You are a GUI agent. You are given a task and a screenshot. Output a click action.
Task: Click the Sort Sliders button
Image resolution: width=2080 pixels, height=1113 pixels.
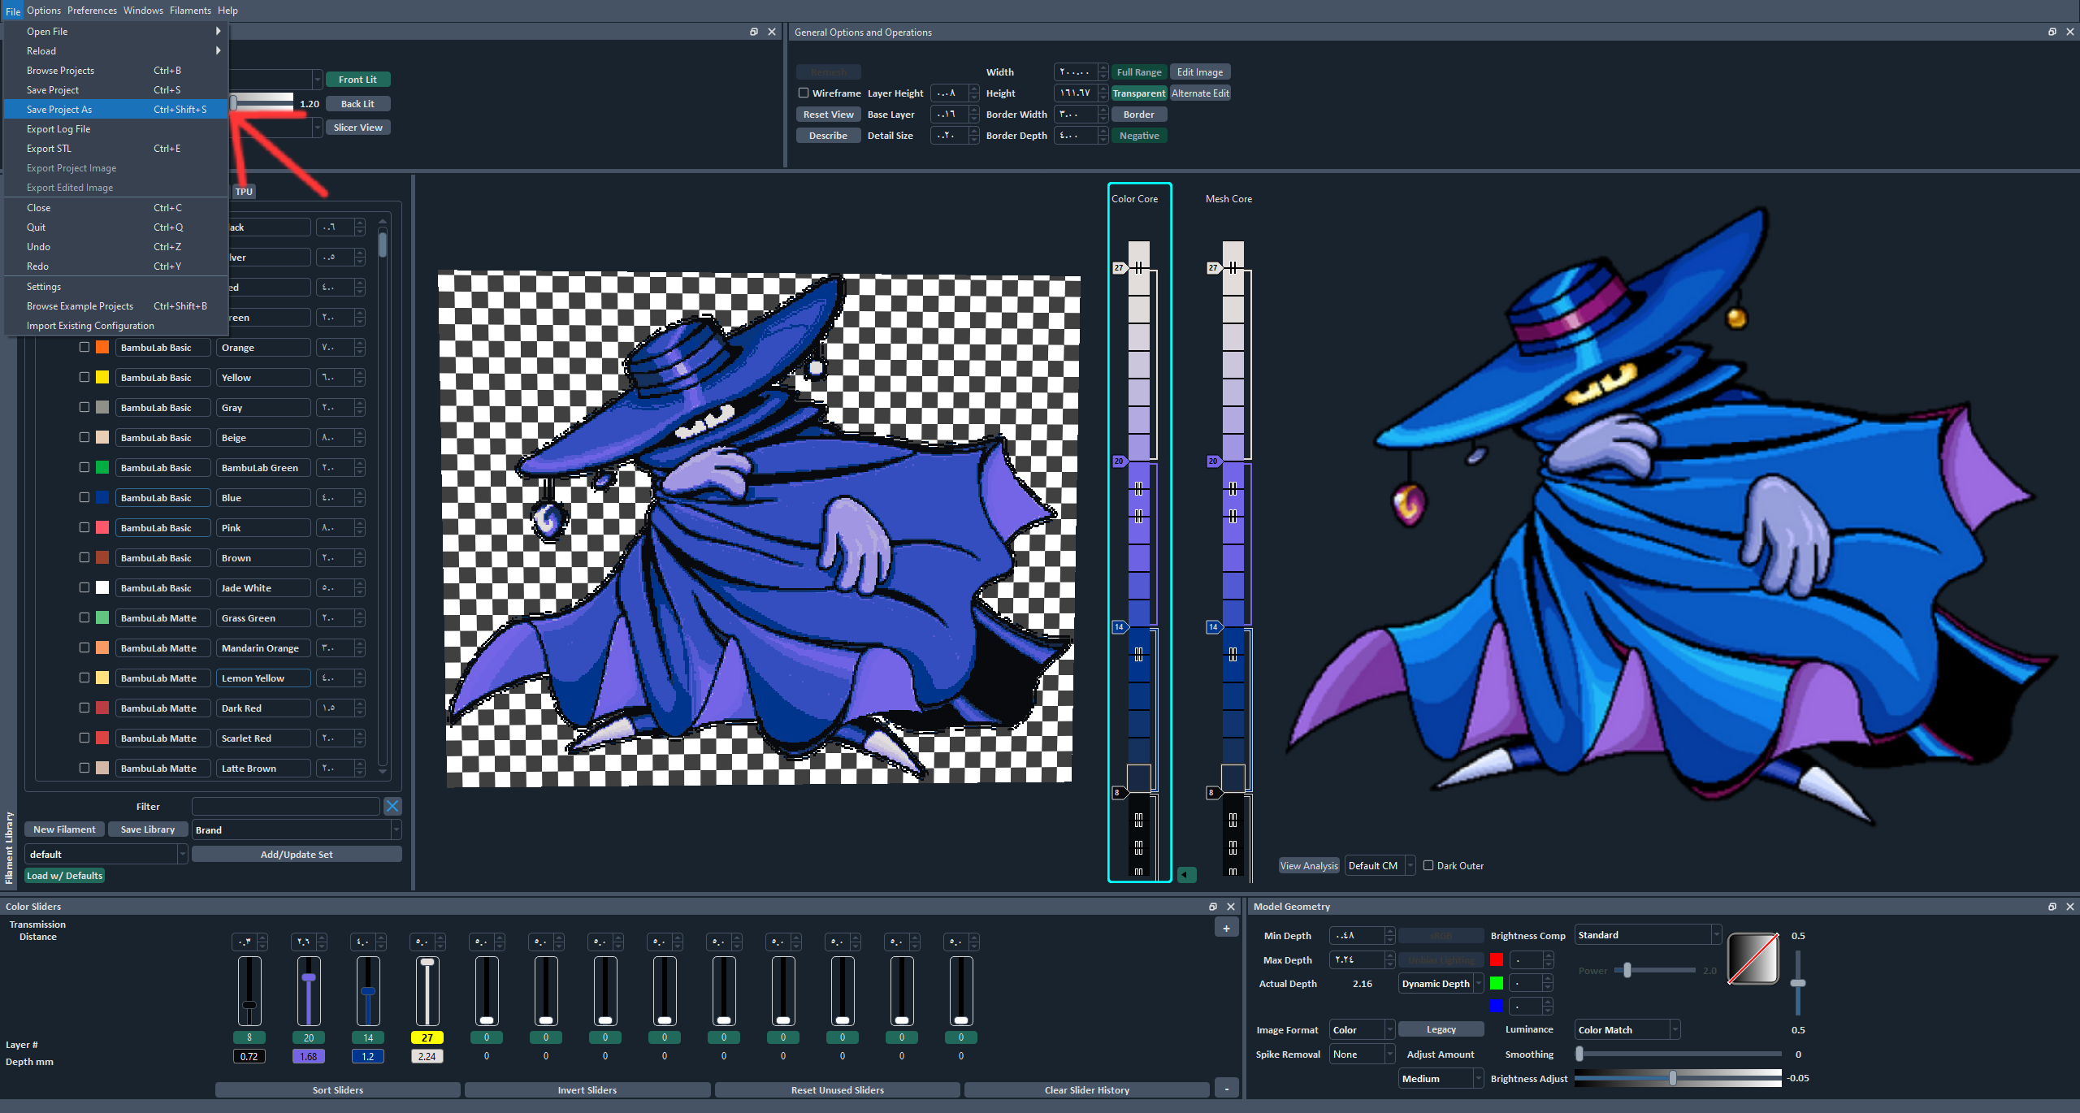tap(337, 1089)
